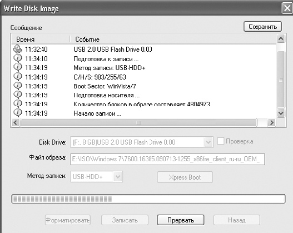293x233 pixels.
Task: Click the flash drive icon at 11:32:40
Action: click(18, 49)
